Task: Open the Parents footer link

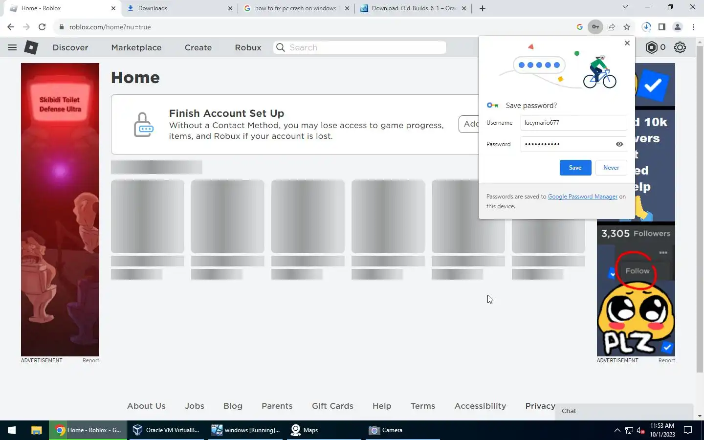Action: point(277,406)
